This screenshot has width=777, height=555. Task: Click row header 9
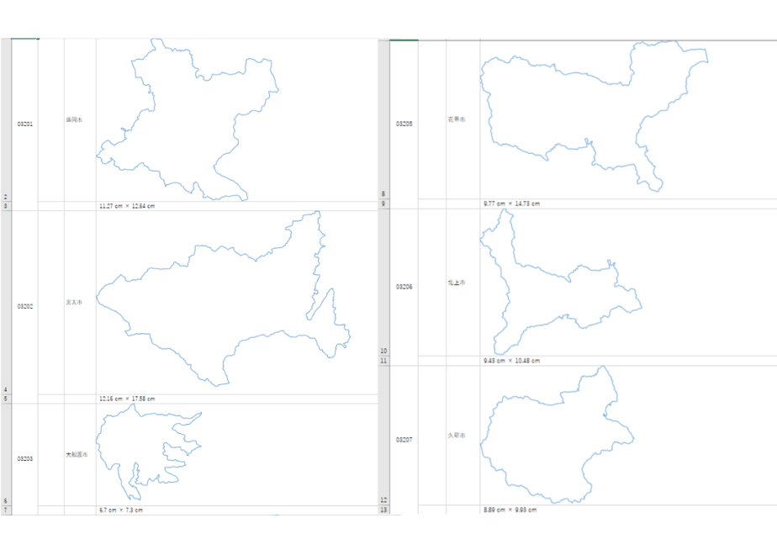point(383,203)
